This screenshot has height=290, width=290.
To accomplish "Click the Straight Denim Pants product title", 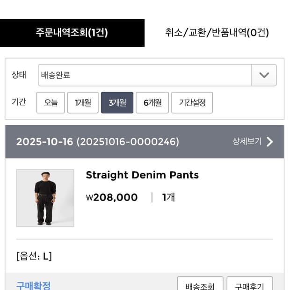I will click(142, 175).
